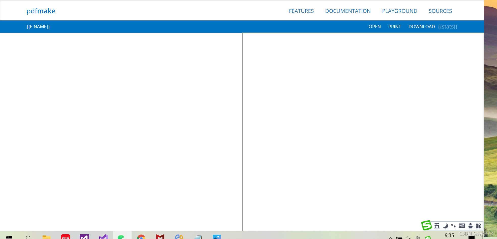Click the Sogou toolbox icon

pyautogui.click(x=479, y=226)
